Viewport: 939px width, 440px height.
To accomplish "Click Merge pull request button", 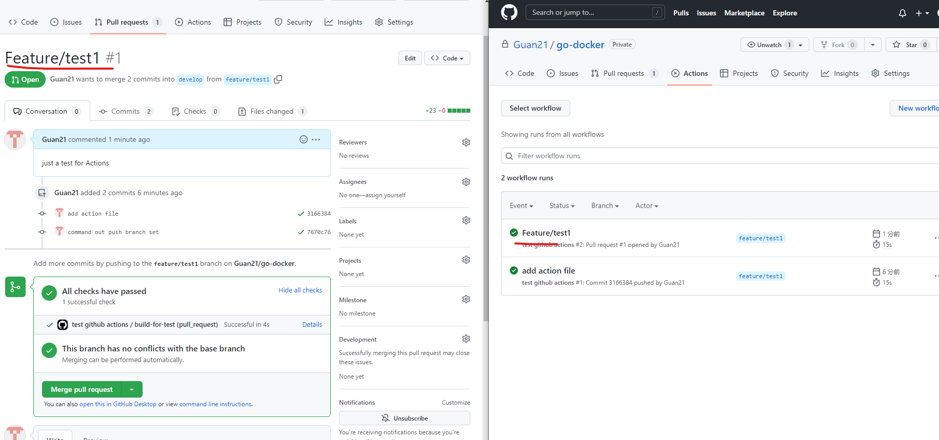I will (x=82, y=389).
